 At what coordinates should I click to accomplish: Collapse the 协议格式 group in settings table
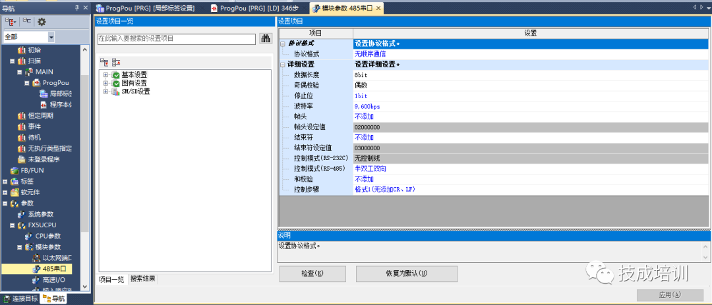283,43
